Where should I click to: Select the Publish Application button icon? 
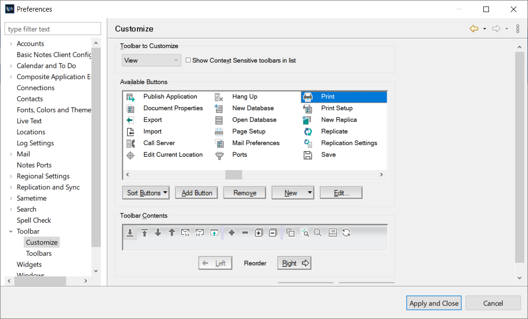[130, 97]
